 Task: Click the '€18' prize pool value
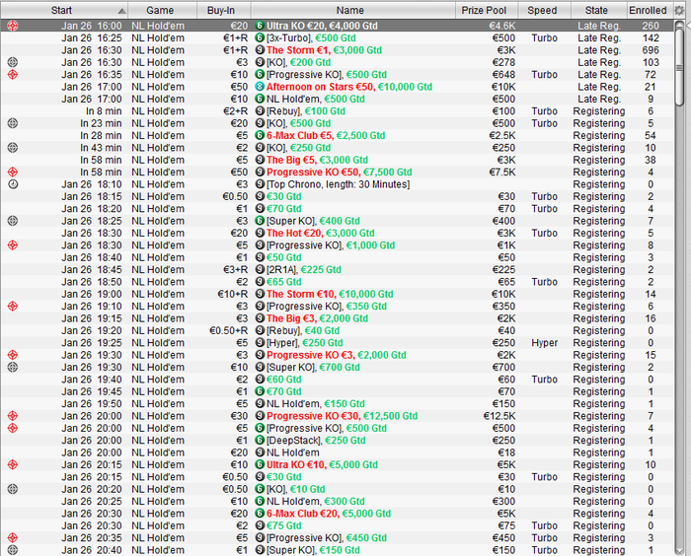coord(506,452)
